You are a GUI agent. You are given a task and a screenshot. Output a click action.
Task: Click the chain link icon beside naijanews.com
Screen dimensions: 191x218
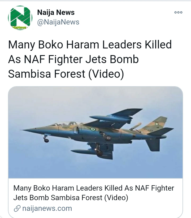pos(17,208)
